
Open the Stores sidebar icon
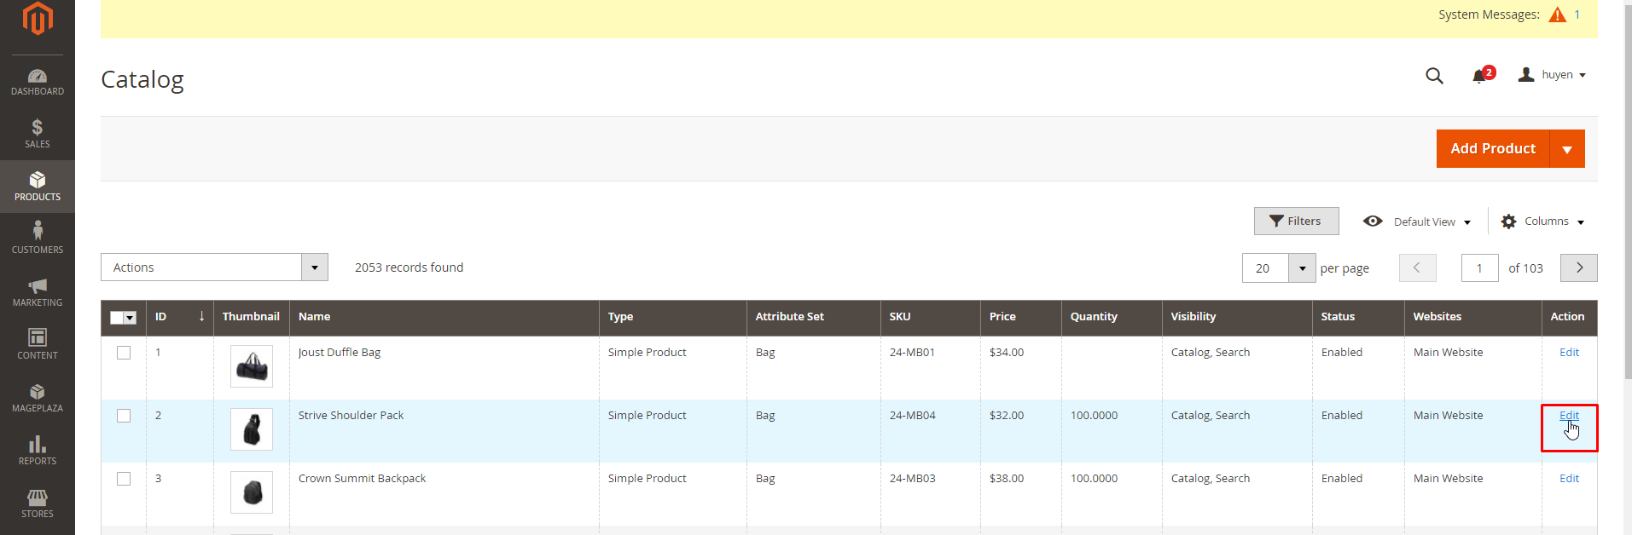click(x=38, y=503)
